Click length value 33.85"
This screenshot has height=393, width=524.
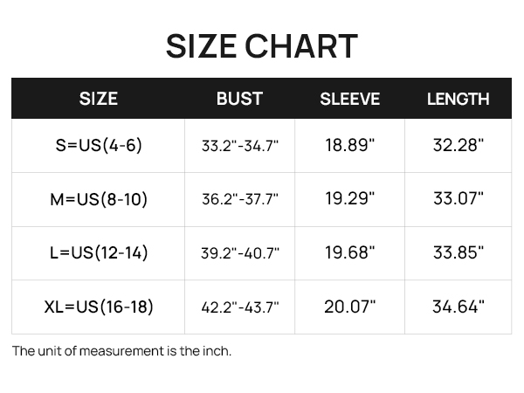tap(458, 252)
